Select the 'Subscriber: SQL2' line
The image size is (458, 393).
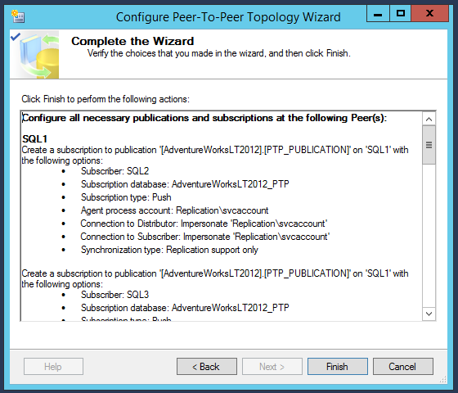point(114,171)
